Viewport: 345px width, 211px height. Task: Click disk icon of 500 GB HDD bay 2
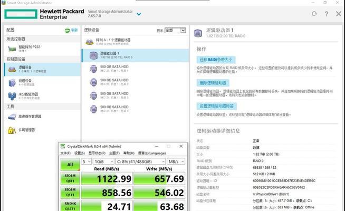tap(94, 82)
